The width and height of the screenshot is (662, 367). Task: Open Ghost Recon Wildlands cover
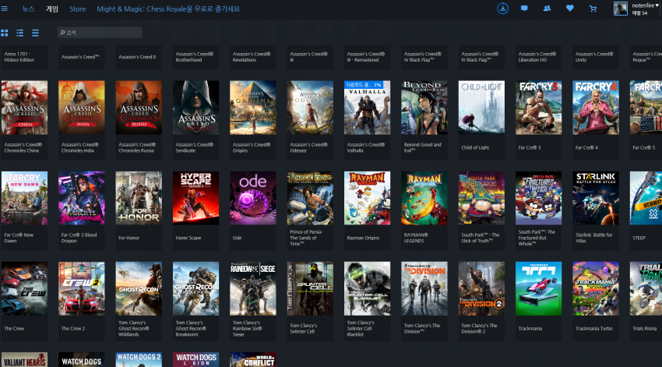pyautogui.click(x=139, y=288)
